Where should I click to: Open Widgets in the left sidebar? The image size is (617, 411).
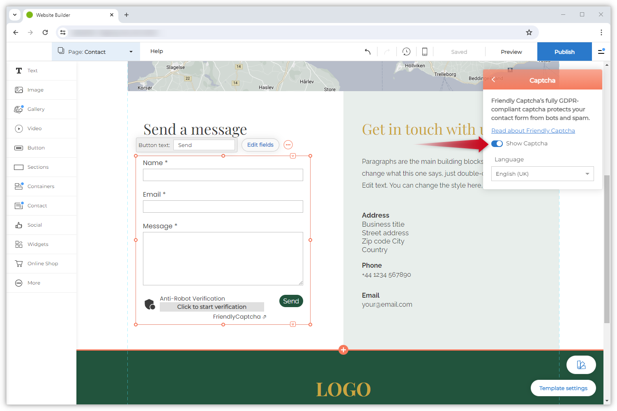pos(38,244)
